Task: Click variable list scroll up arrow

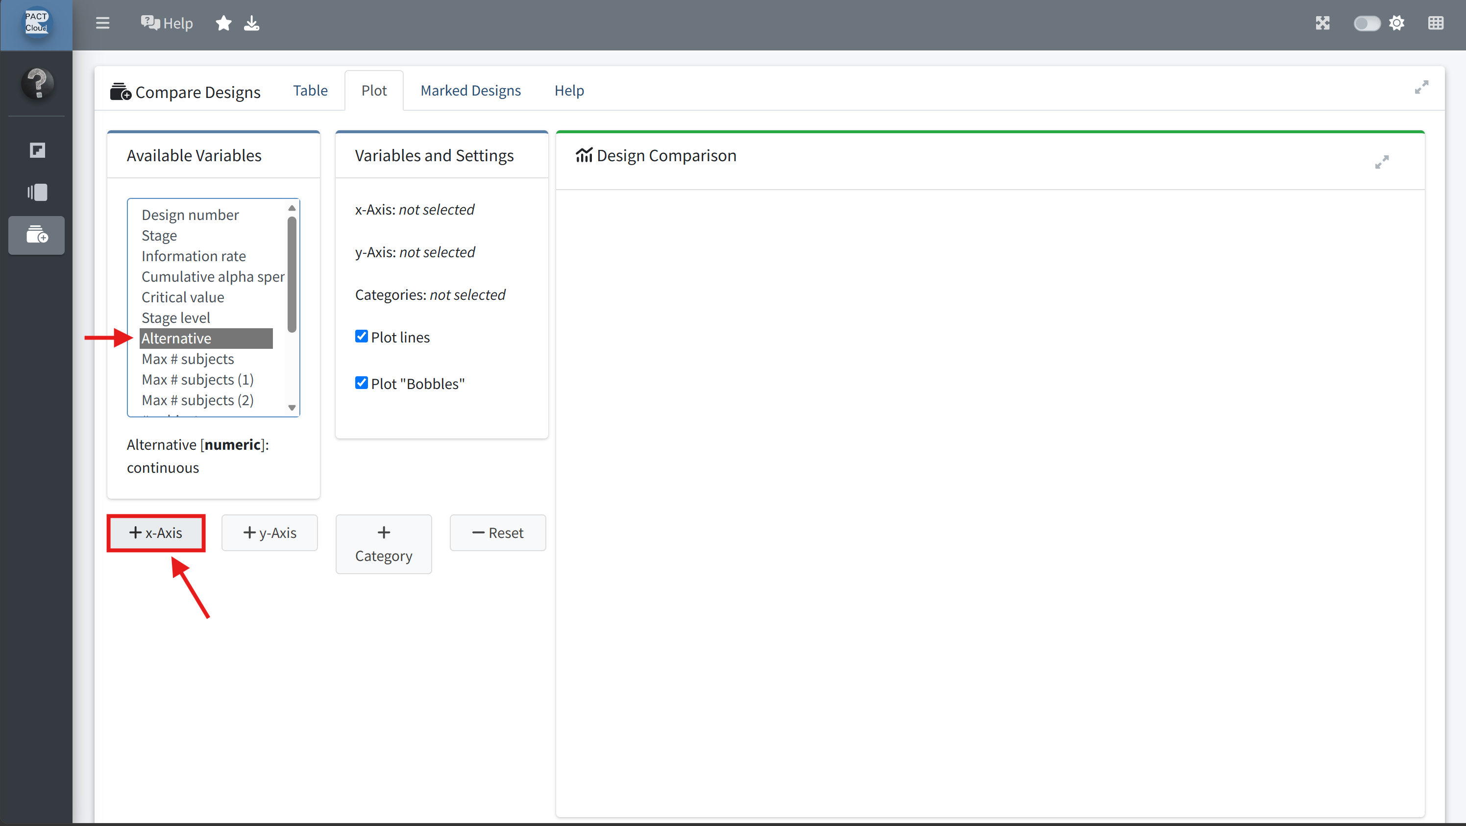Action: pos(292,208)
